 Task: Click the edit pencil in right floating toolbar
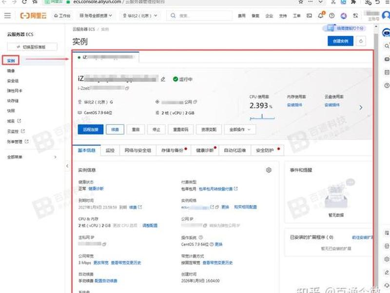pyautogui.click(x=387, y=272)
